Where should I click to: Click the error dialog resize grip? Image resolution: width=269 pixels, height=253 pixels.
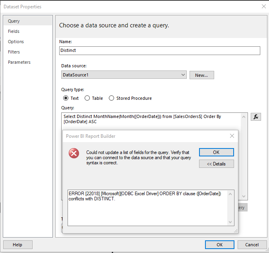point(236,231)
